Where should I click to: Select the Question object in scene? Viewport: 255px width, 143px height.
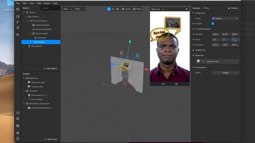point(42,38)
